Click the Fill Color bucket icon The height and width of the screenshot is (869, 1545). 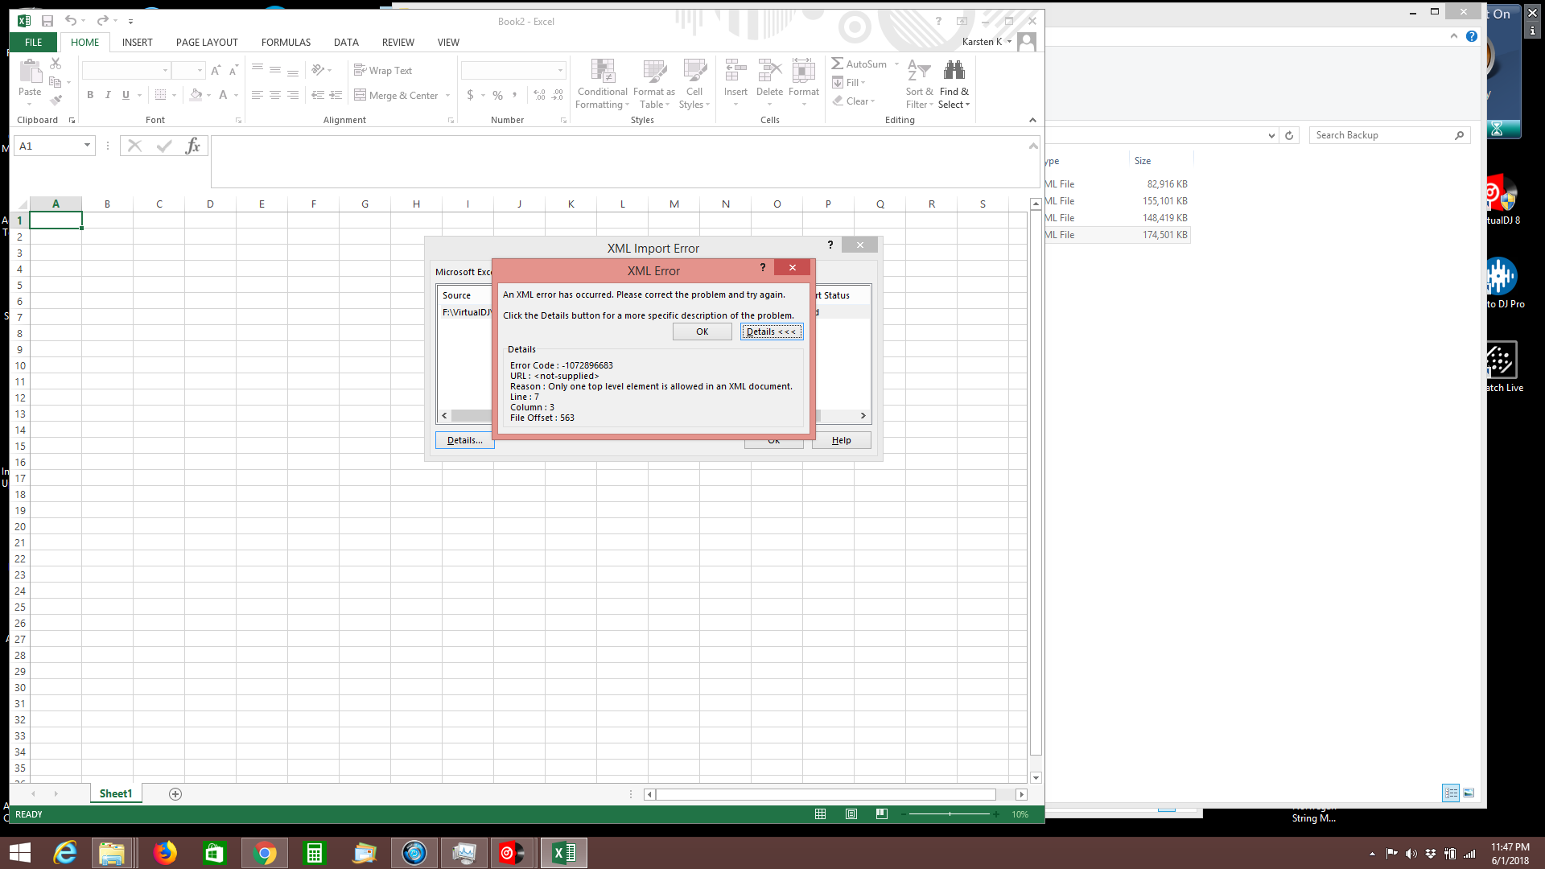point(196,95)
